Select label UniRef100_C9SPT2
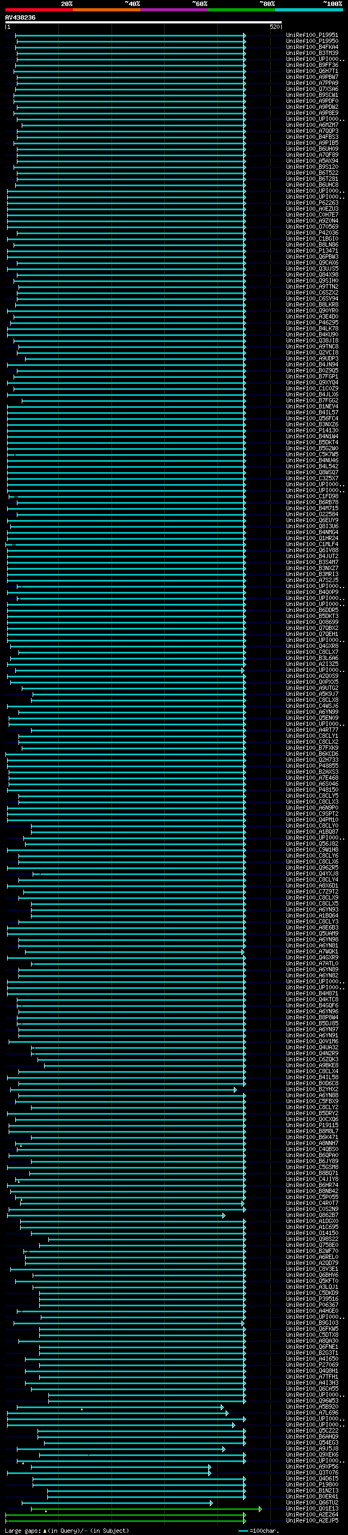Screen dimensions: 348x1535 [x=312, y=814]
